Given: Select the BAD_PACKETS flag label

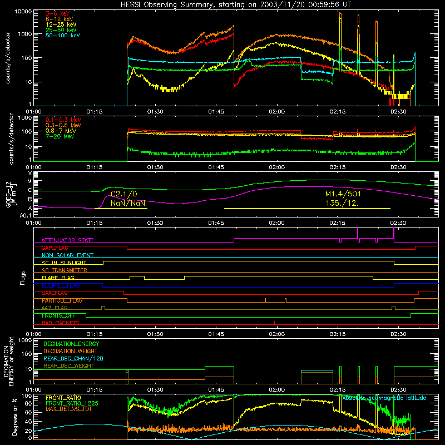Looking at the screenshot, I should click(x=61, y=323).
